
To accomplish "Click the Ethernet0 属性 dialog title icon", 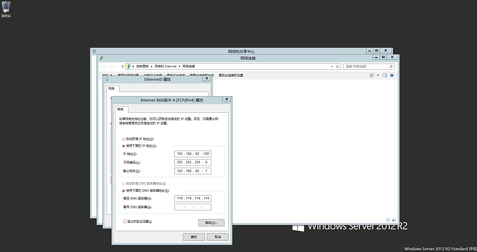I will [107, 80].
